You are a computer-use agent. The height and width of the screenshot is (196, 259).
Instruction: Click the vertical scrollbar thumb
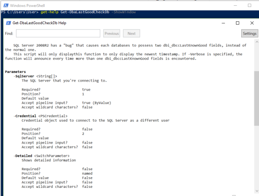257,98
